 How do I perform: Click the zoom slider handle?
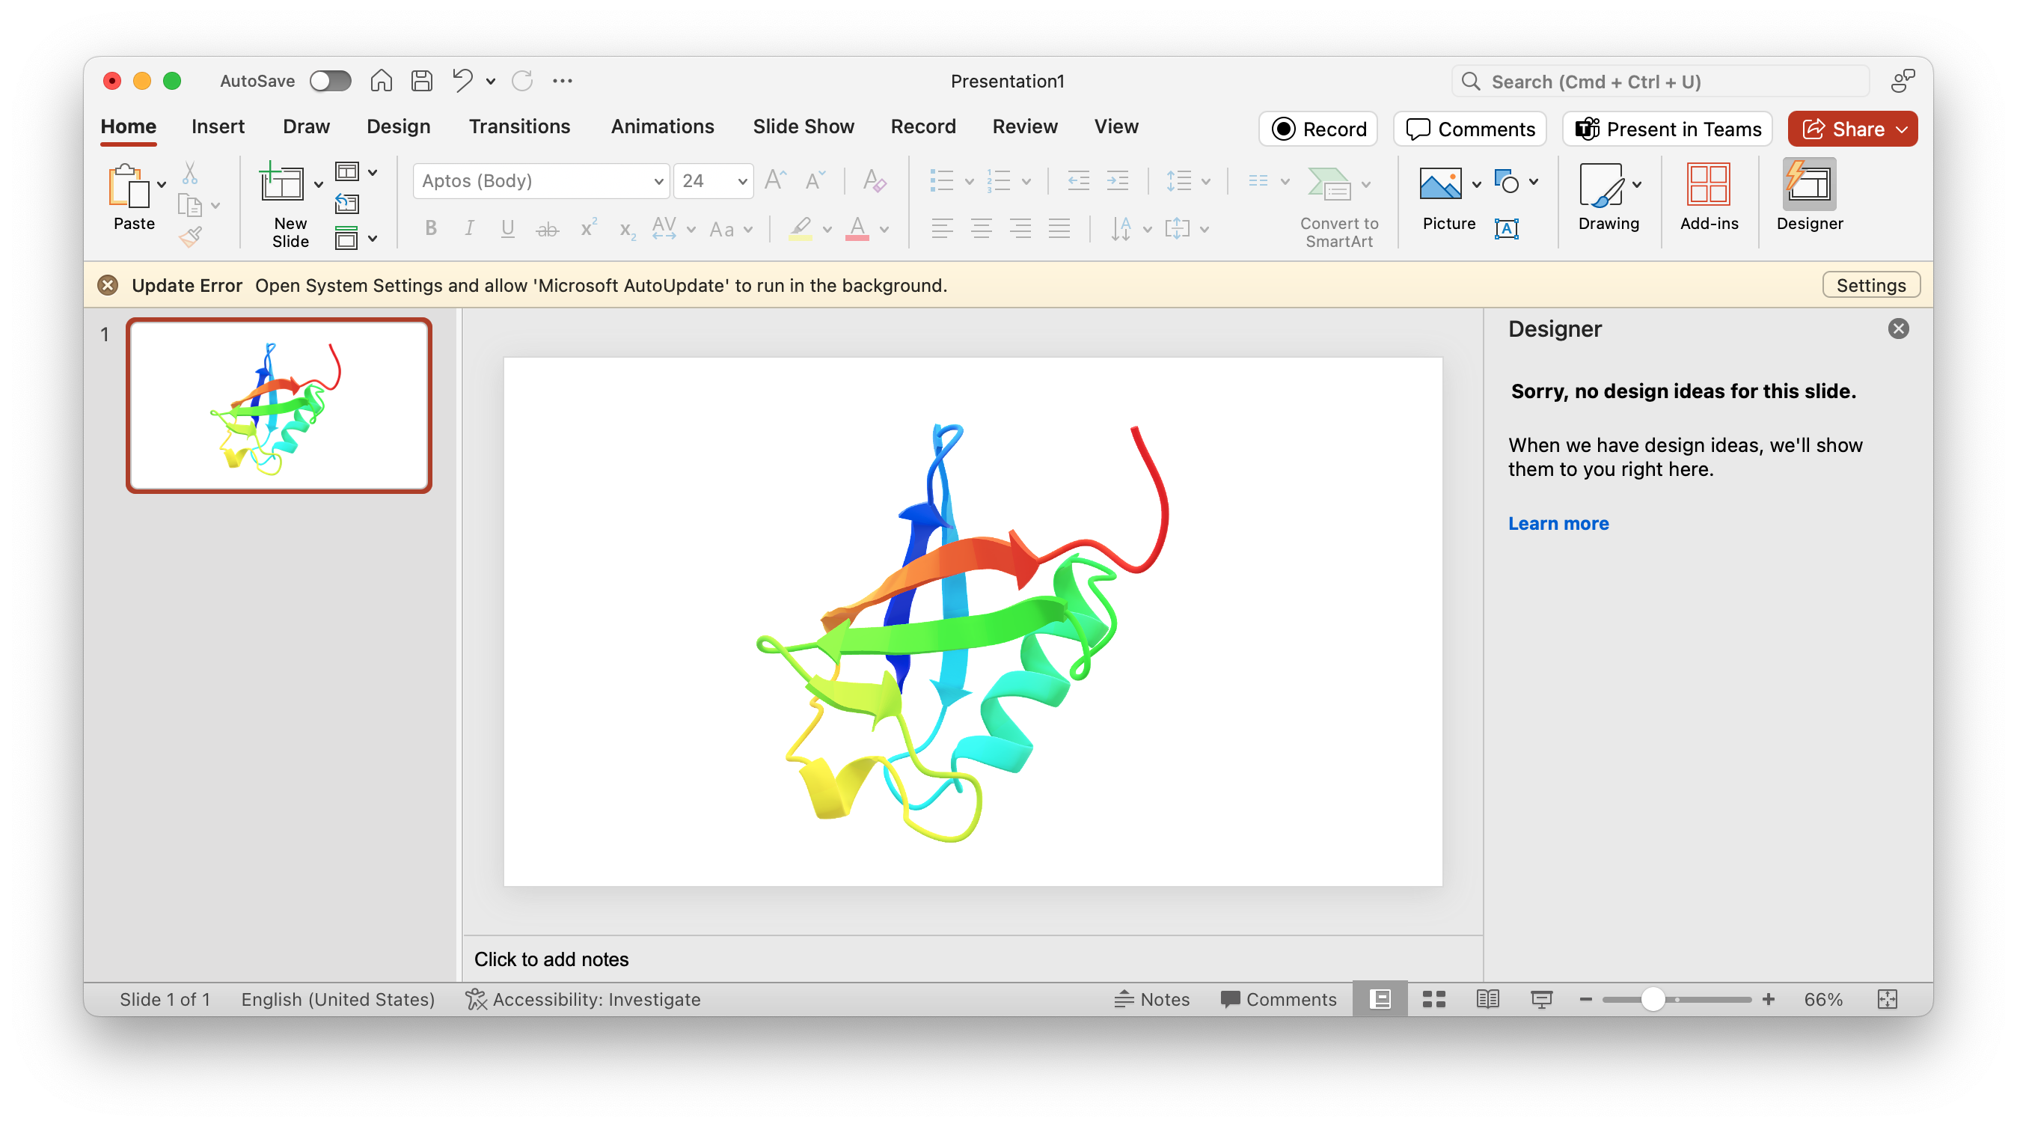(x=1652, y=999)
